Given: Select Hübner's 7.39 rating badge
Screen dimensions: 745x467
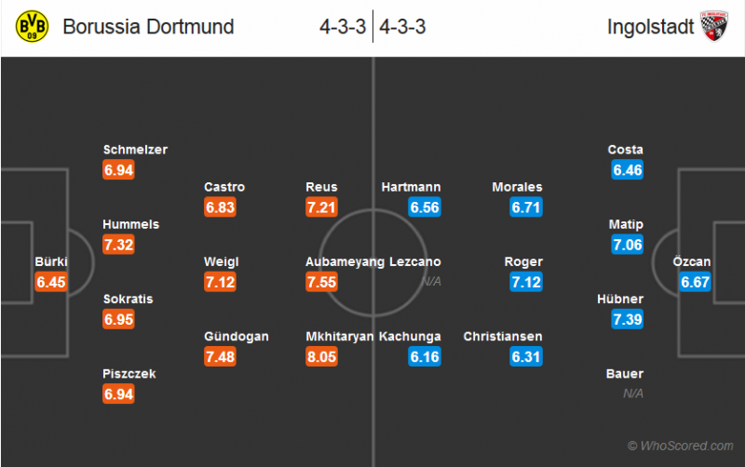Looking at the screenshot, I should pyautogui.click(x=627, y=320).
